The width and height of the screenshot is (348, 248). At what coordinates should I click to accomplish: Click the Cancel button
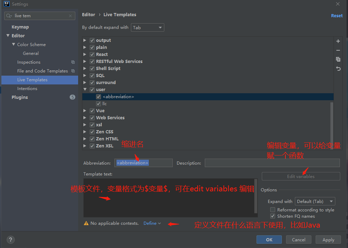tap(298, 240)
